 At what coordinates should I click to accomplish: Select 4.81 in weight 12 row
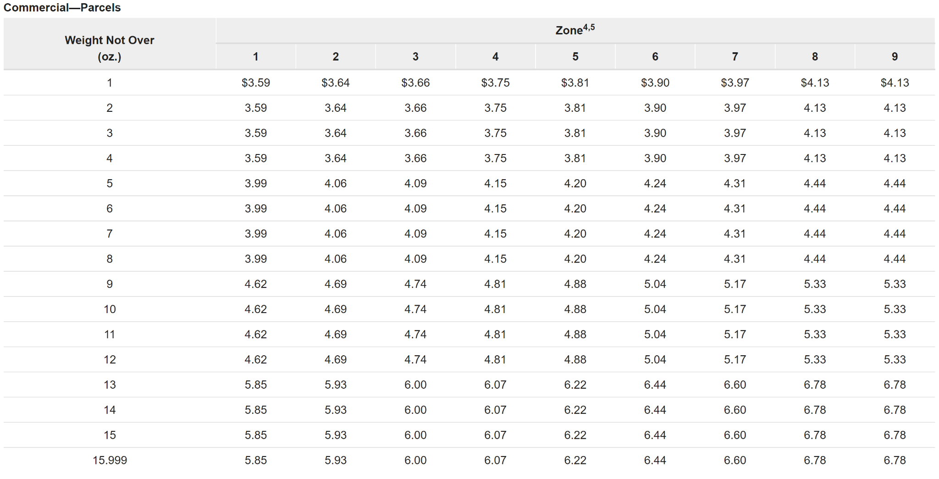495,359
